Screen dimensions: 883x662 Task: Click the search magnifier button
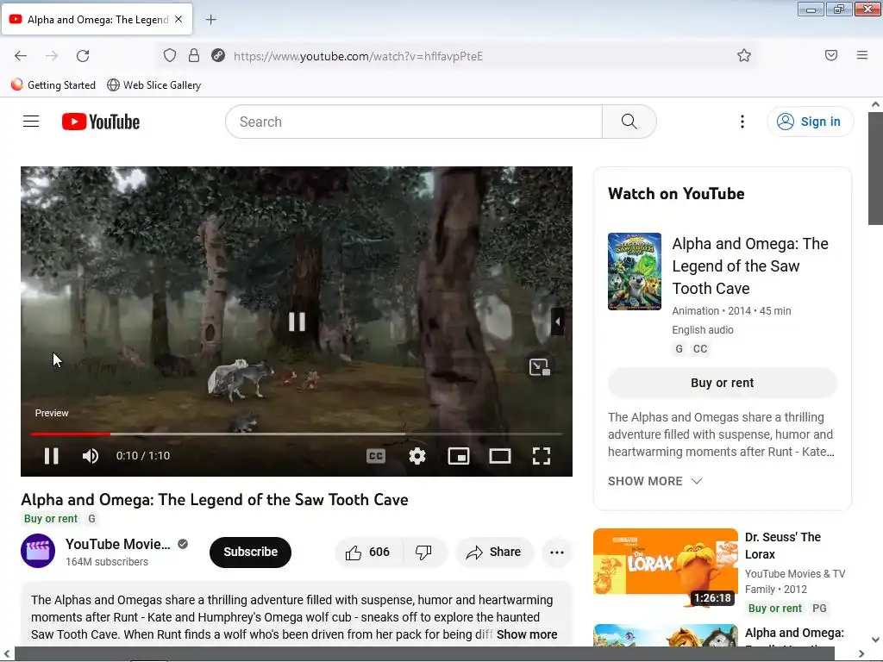(629, 122)
